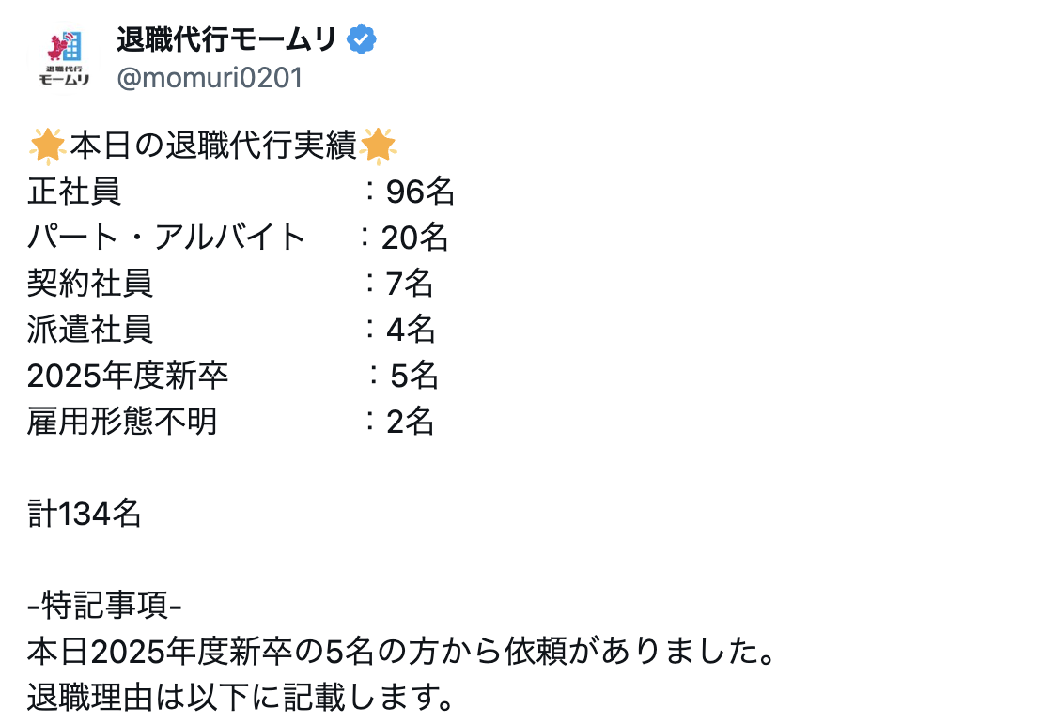Click the blue verified badge
The height and width of the screenshot is (723, 1041).
(361, 39)
